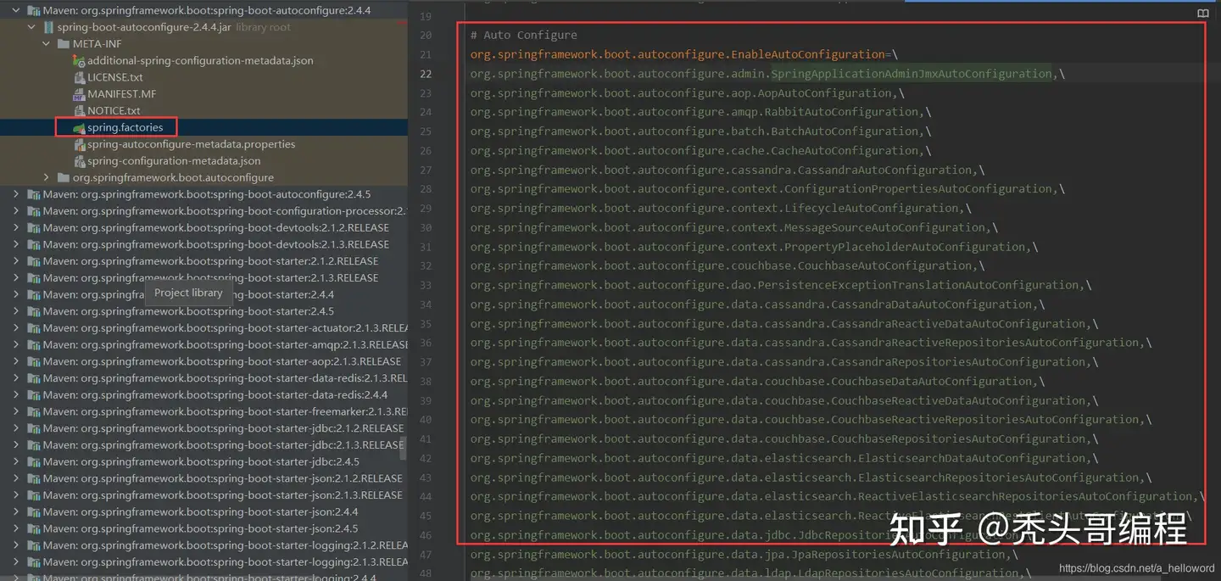Click gutter line number 22
The image size is (1221, 581).
(426, 74)
